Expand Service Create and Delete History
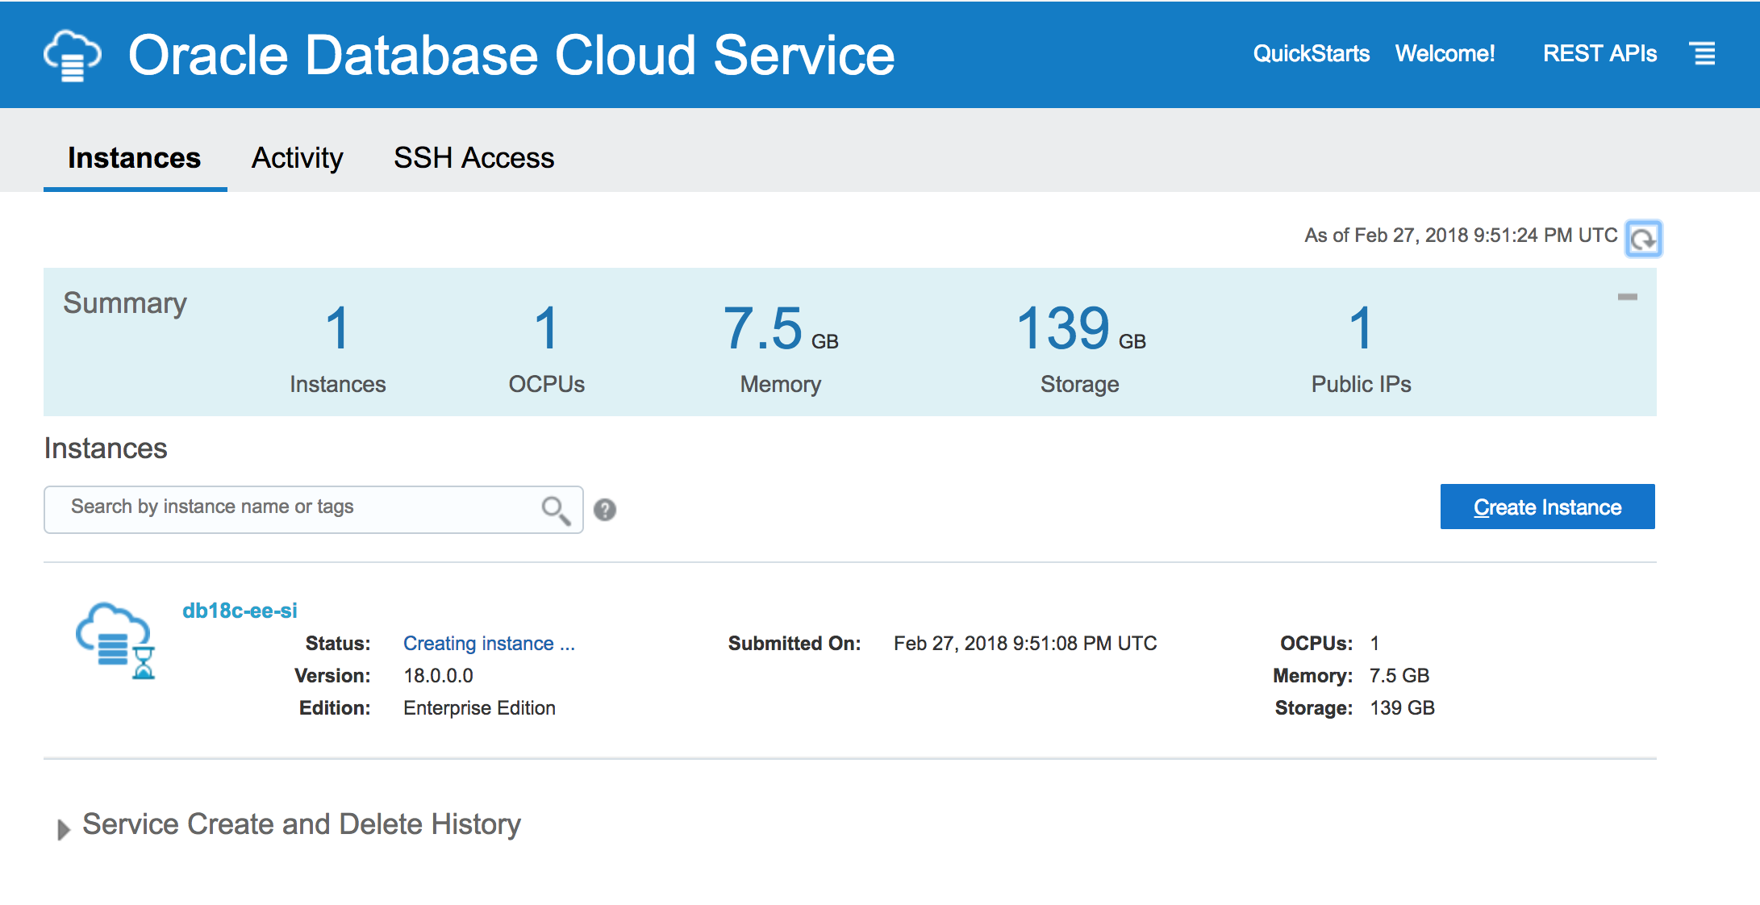This screenshot has width=1760, height=905. coord(64,828)
